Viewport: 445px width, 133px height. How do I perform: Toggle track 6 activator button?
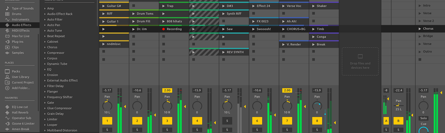click(x=257, y=121)
